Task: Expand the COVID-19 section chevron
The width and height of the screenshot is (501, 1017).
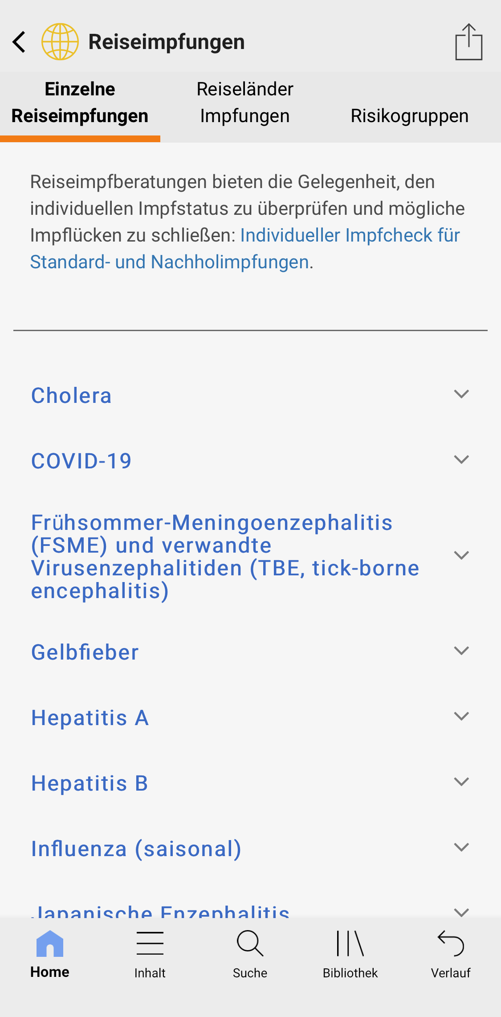Action: 461,460
